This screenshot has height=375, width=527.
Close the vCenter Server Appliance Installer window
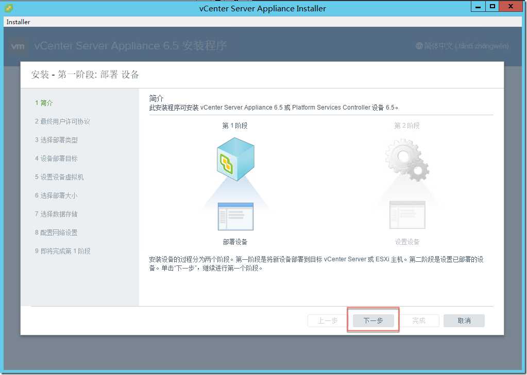coord(511,6)
